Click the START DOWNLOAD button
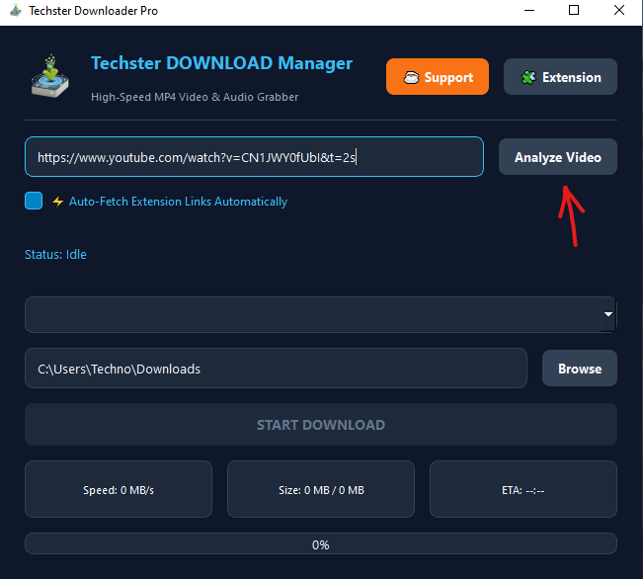The height and width of the screenshot is (579, 643). coord(321,424)
